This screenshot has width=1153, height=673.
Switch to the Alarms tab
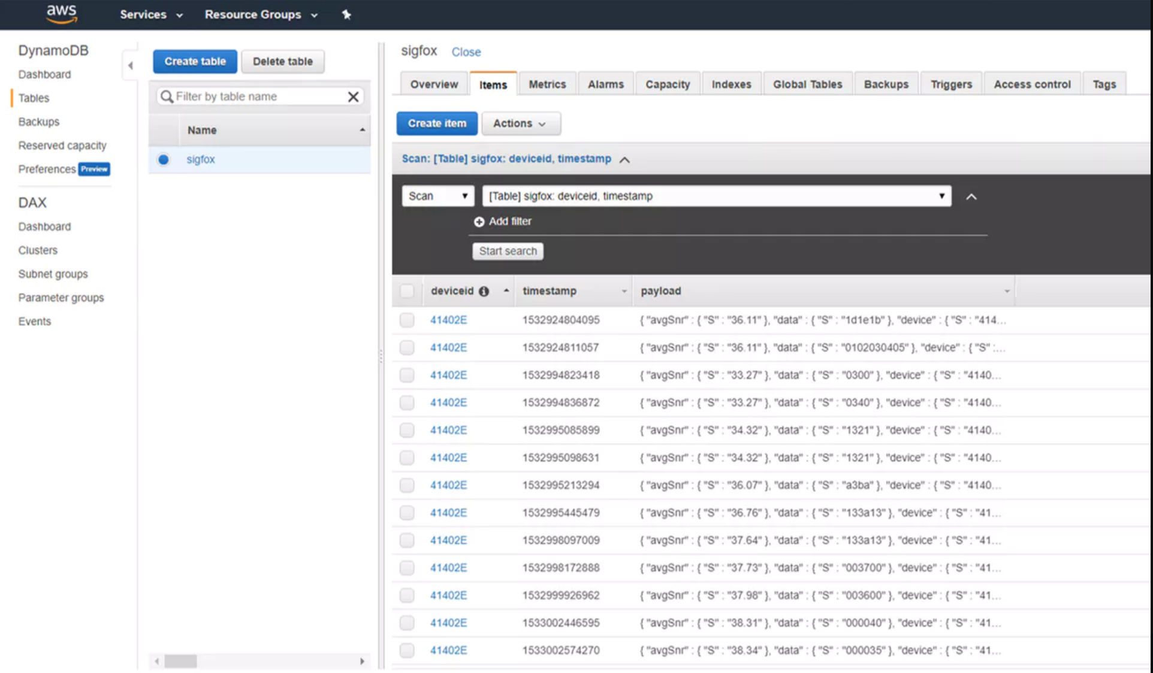pos(606,84)
